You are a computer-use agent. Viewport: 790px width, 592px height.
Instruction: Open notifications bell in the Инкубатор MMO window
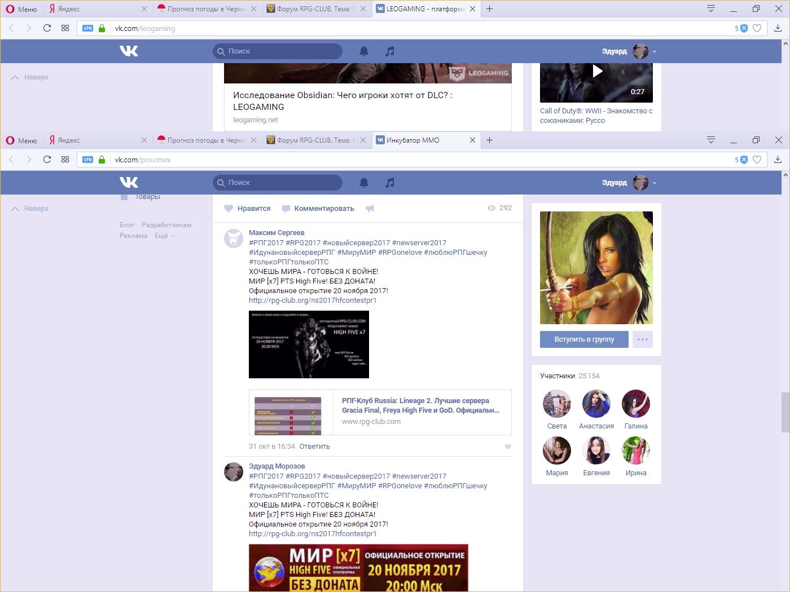coord(364,183)
